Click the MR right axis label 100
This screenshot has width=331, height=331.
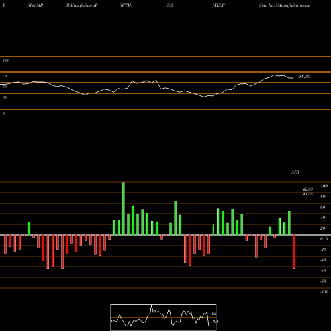pos(324,186)
